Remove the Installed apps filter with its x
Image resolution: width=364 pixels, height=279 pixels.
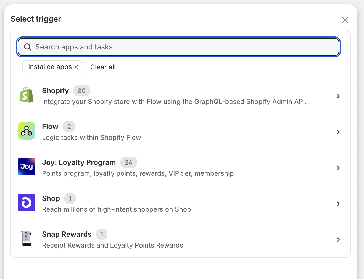coord(77,67)
